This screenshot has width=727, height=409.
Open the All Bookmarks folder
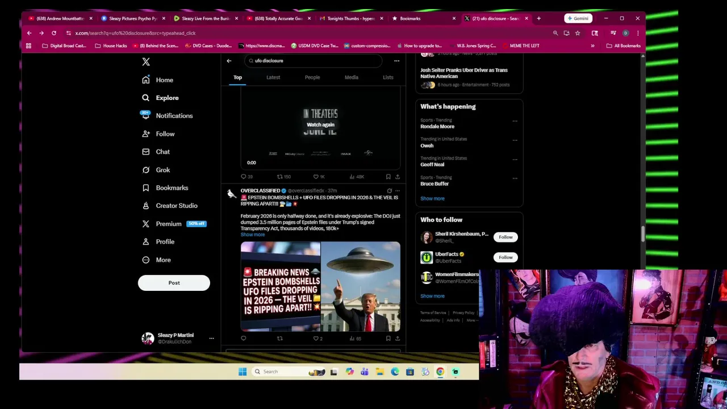point(624,45)
